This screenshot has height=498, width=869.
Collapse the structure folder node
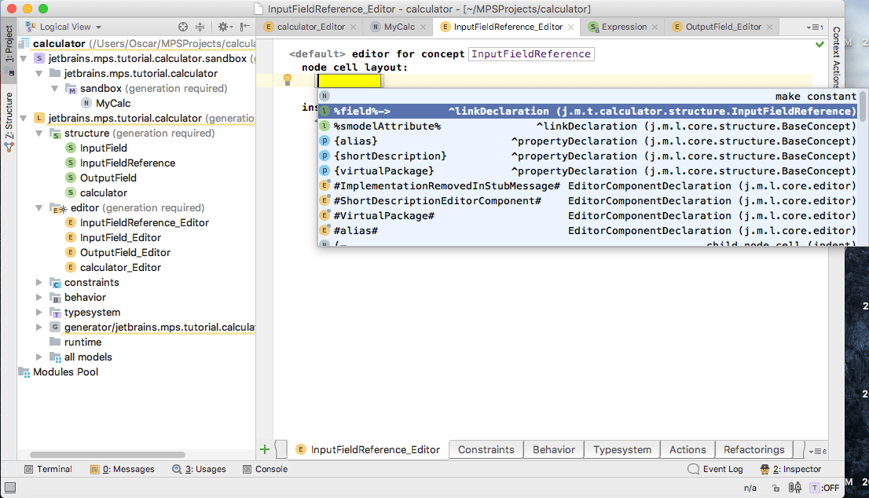tap(40, 134)
